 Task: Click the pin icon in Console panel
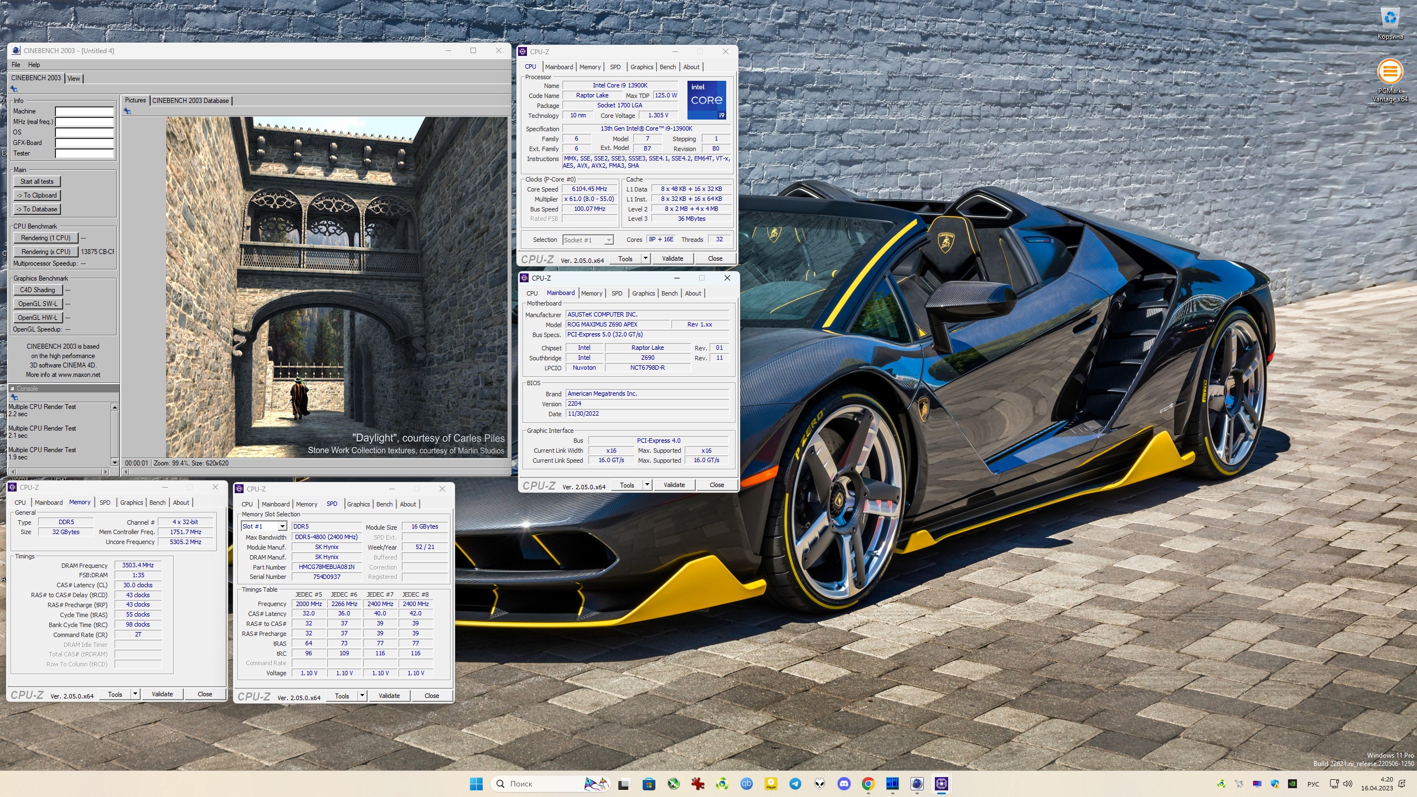click(14, 397)
